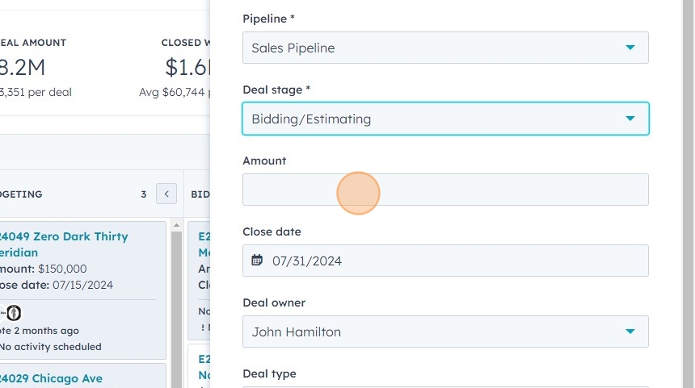Image resolution: width=695 pixels, height=388 pixels.
Task: Click the Close date field showing 07/31/2024
Action: 453,261
